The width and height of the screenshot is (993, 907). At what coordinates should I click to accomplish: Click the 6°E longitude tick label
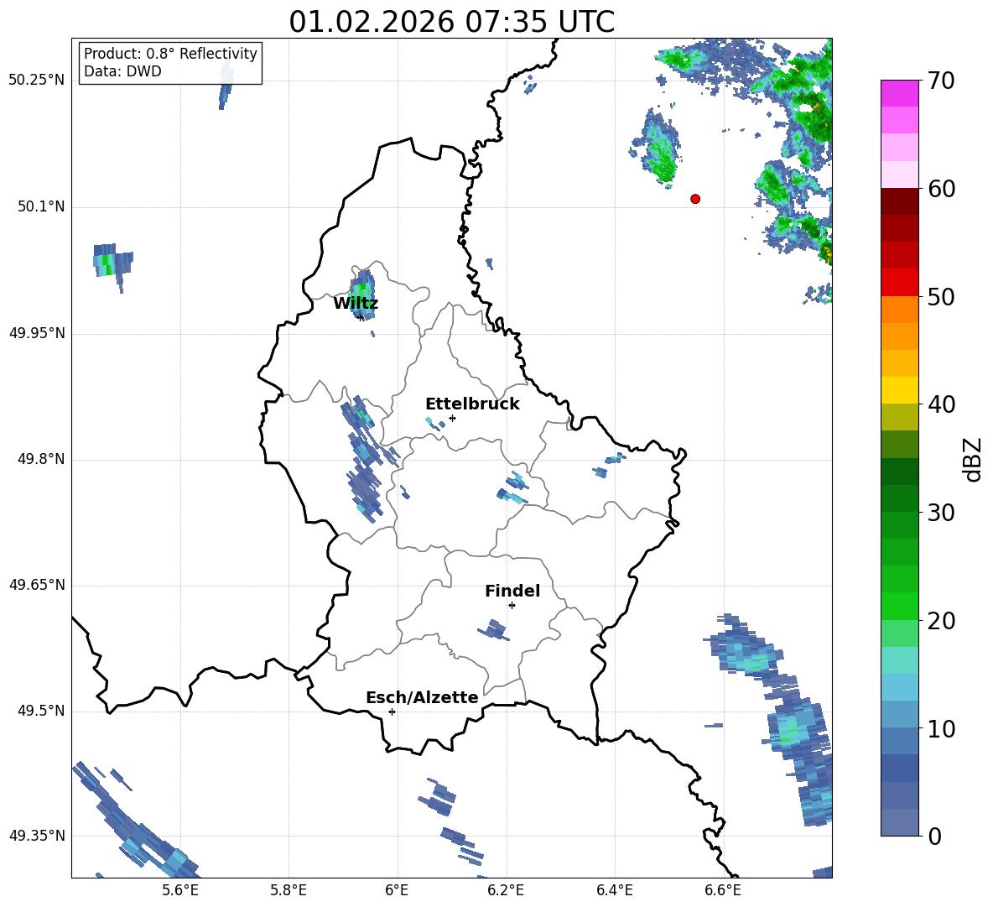[x=397, y=890]
